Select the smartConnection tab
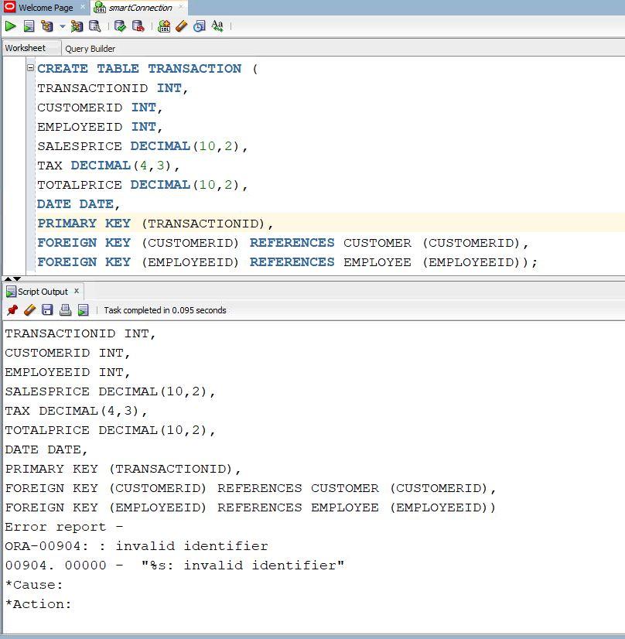625x639 pixels. click(x=140, y=8)
